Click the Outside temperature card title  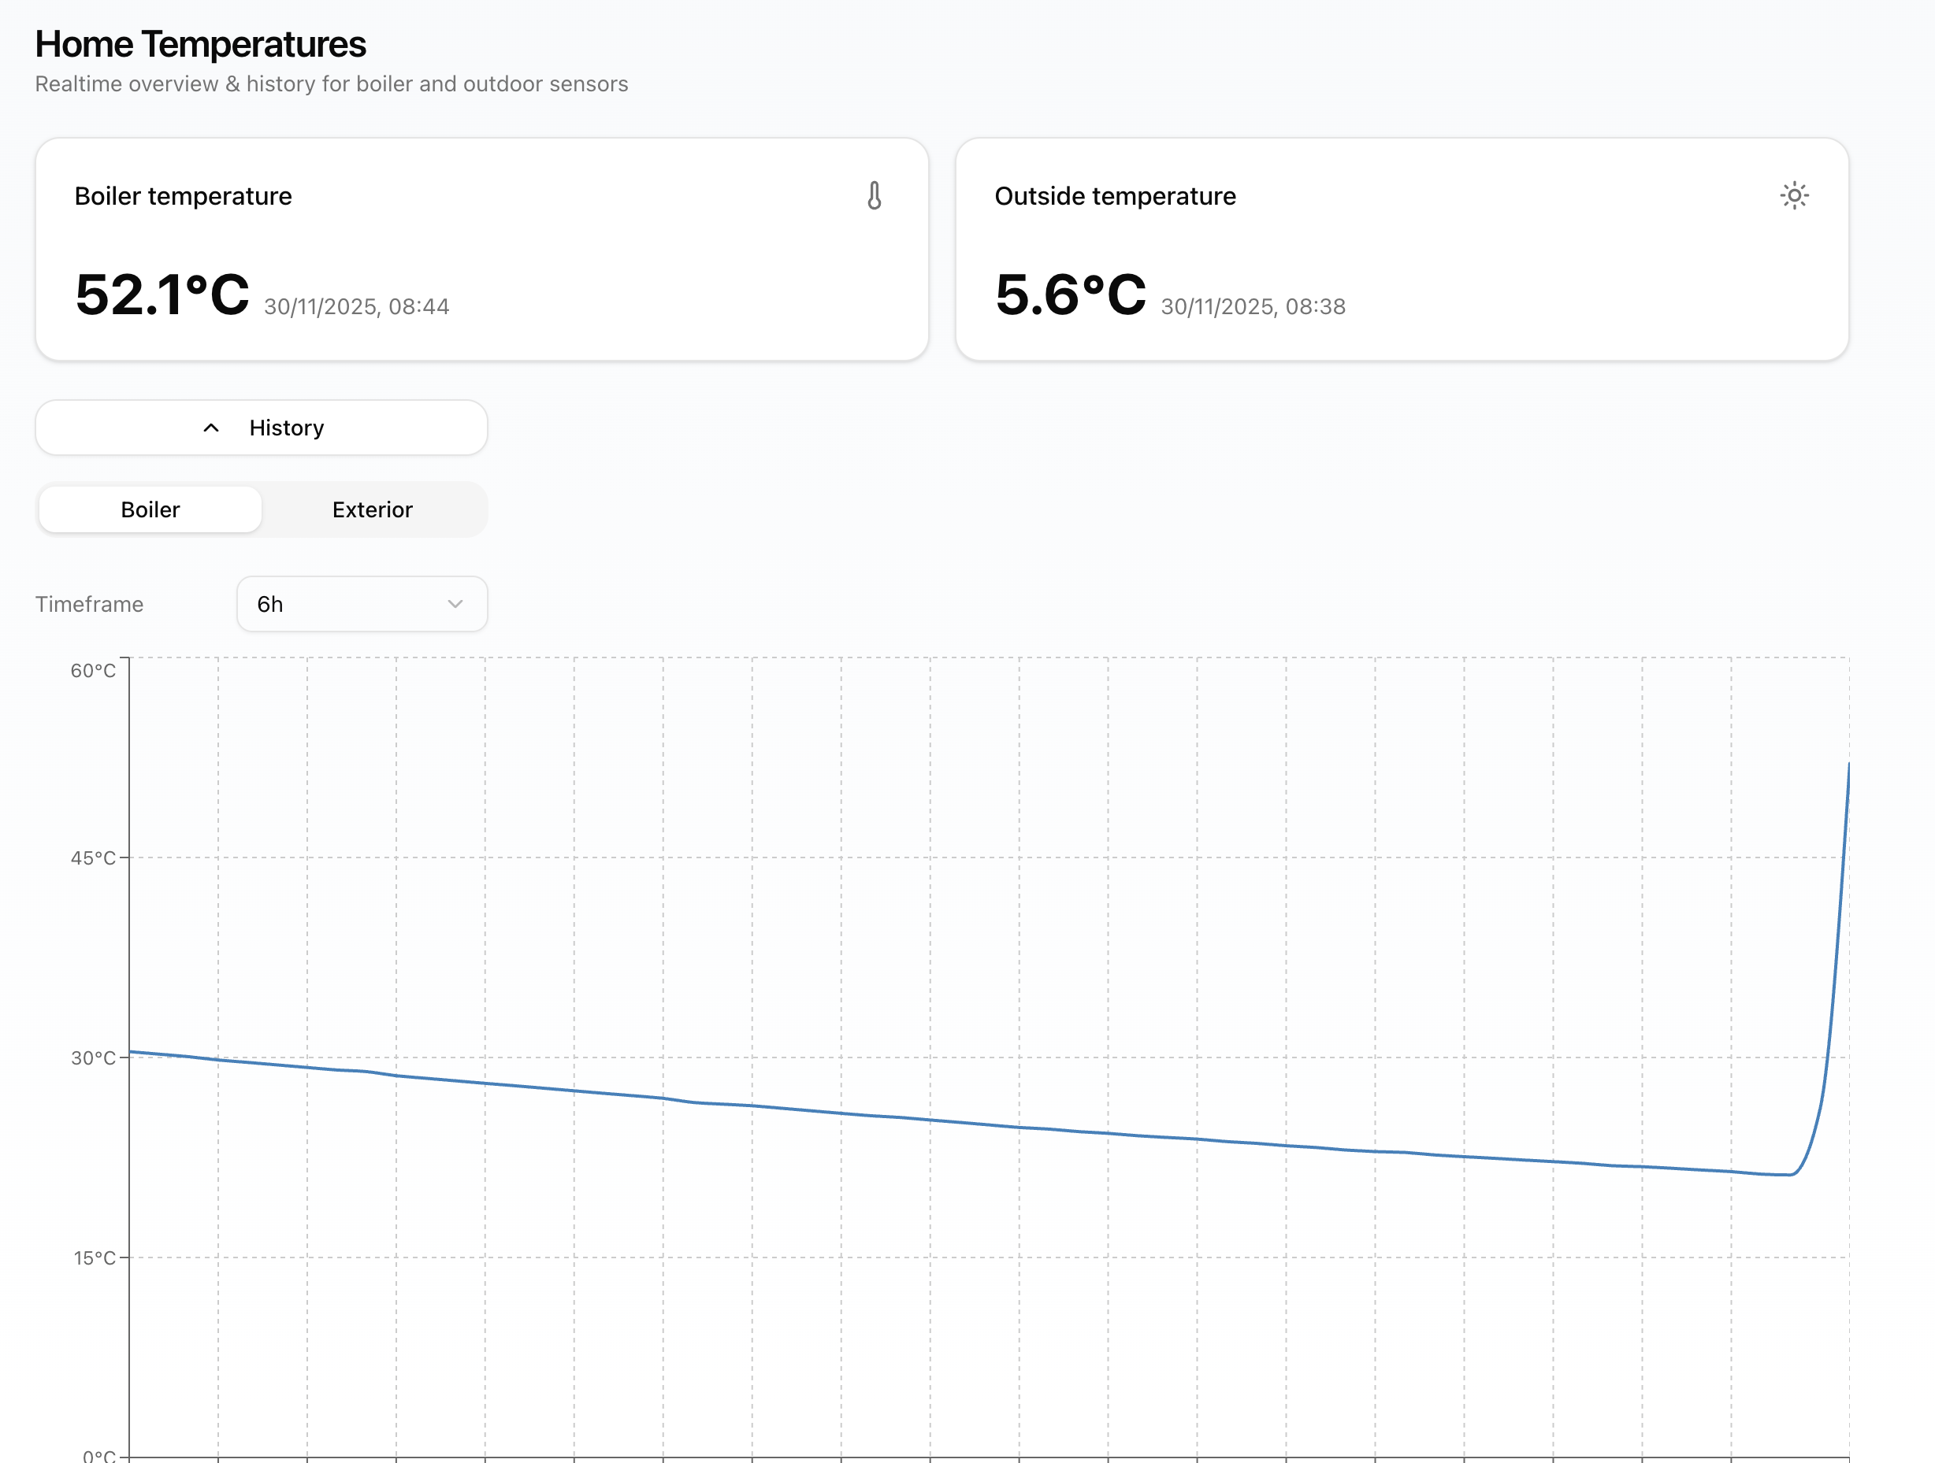pos(1115,196)
